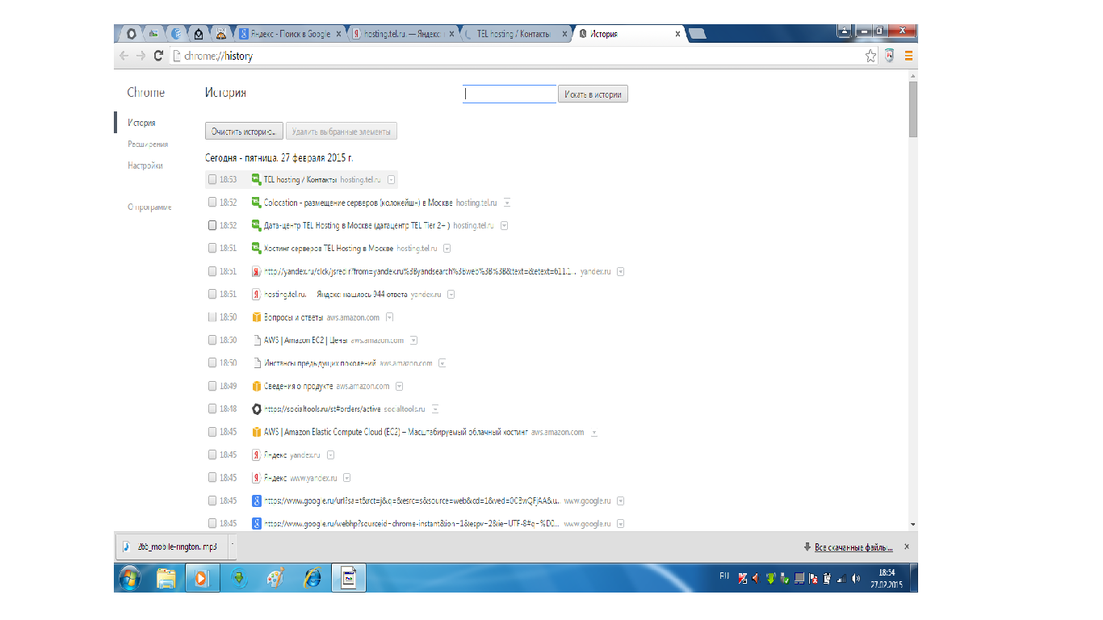This screenshot has width=1103, height=620.
Task: Click the Удалить выбранные элементы button
Action: [342, 131]
